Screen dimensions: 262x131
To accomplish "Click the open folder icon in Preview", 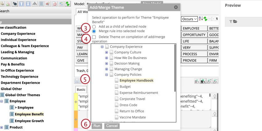I will point(235,21).
